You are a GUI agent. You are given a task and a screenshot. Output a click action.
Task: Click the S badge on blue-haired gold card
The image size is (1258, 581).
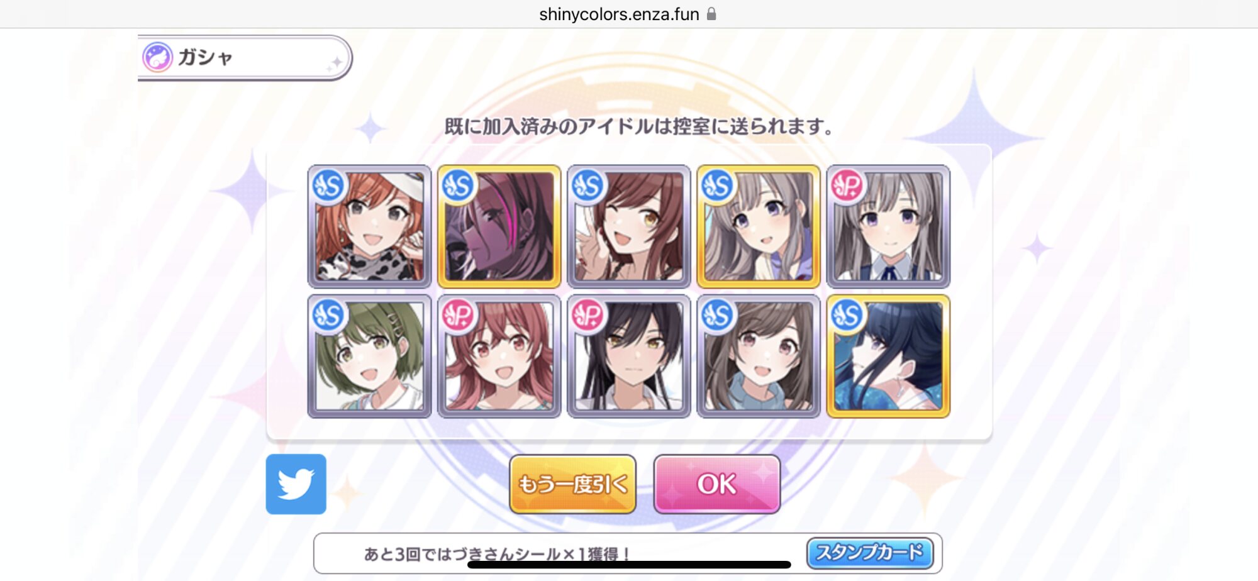click(x=847, y=316)
